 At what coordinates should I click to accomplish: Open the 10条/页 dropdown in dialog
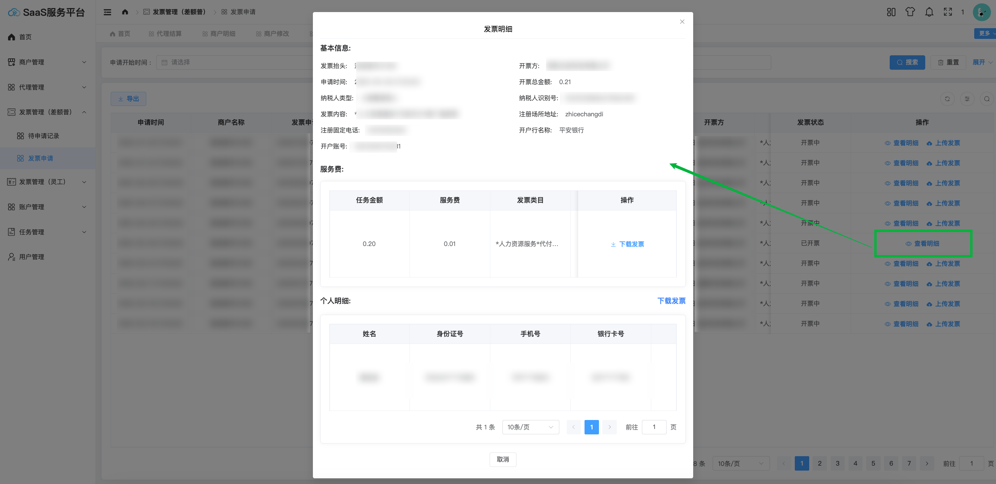[x=530, y=427]
